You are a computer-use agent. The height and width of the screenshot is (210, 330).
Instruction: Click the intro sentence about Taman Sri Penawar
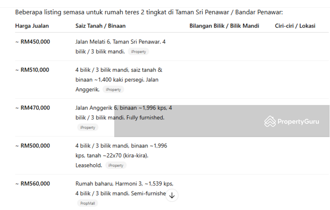click(149, 12)
